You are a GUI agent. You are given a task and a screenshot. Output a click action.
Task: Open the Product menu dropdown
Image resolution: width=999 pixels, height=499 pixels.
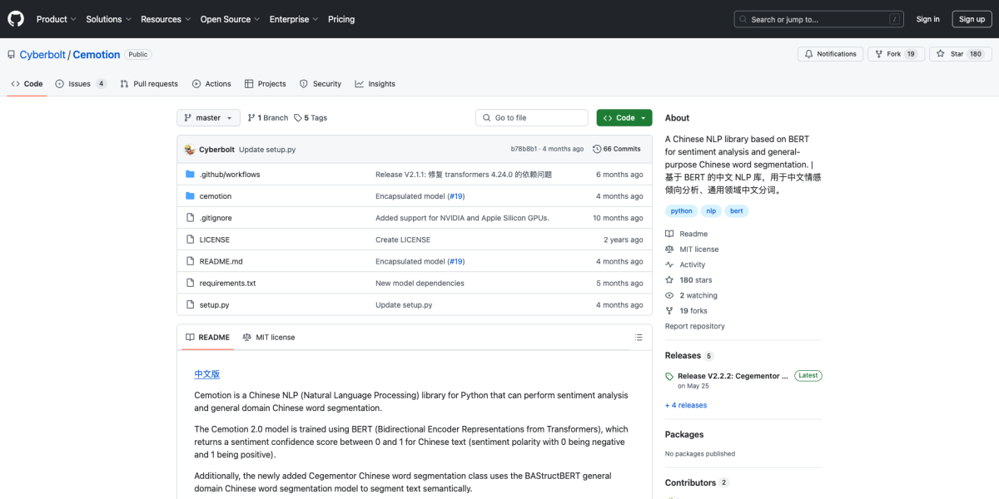(x=56, y=19)
